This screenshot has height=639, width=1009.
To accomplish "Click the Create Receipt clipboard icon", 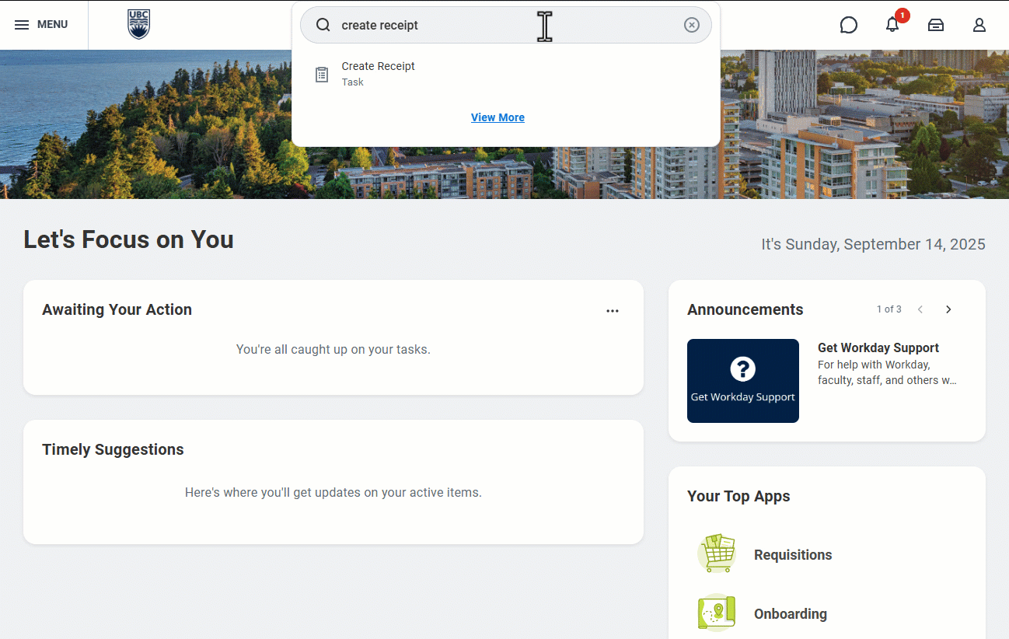I will (322, 75).
